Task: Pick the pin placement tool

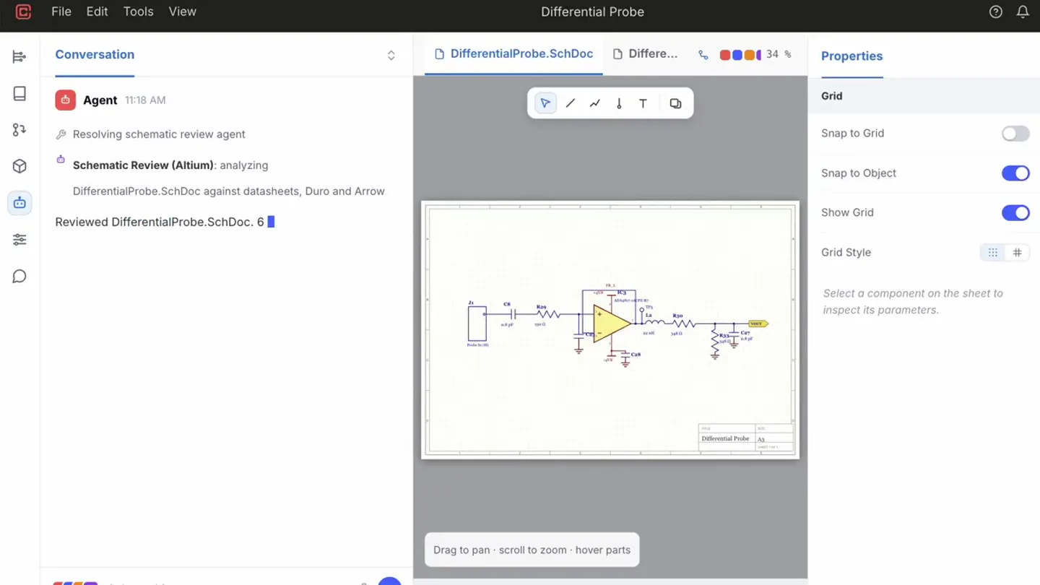Action: (x=619, y=103)
